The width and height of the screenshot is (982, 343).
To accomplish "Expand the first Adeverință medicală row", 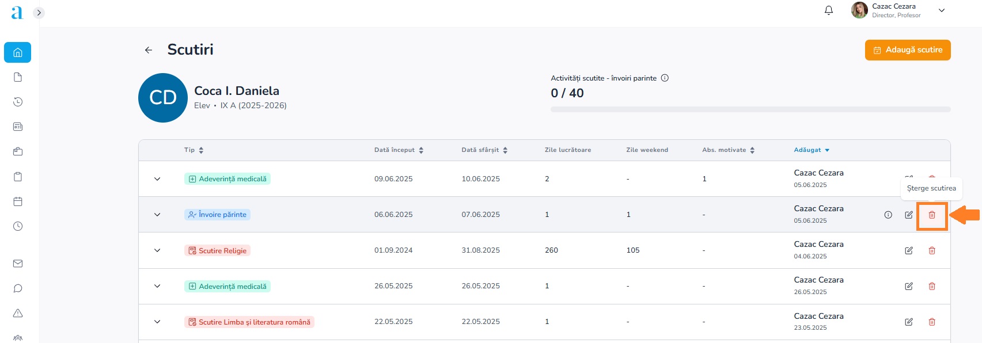I will [157, 179].
